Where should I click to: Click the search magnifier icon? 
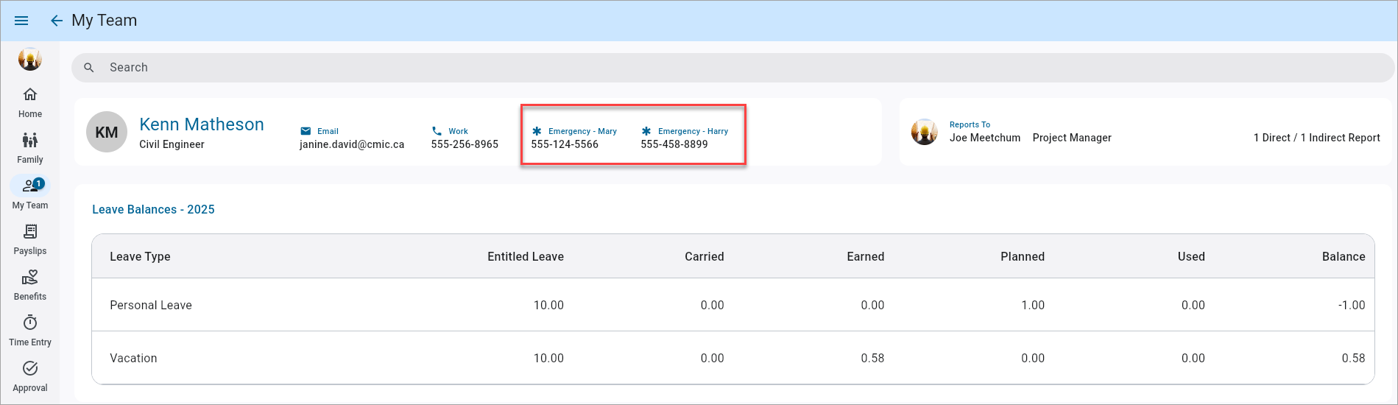point(89,68)
